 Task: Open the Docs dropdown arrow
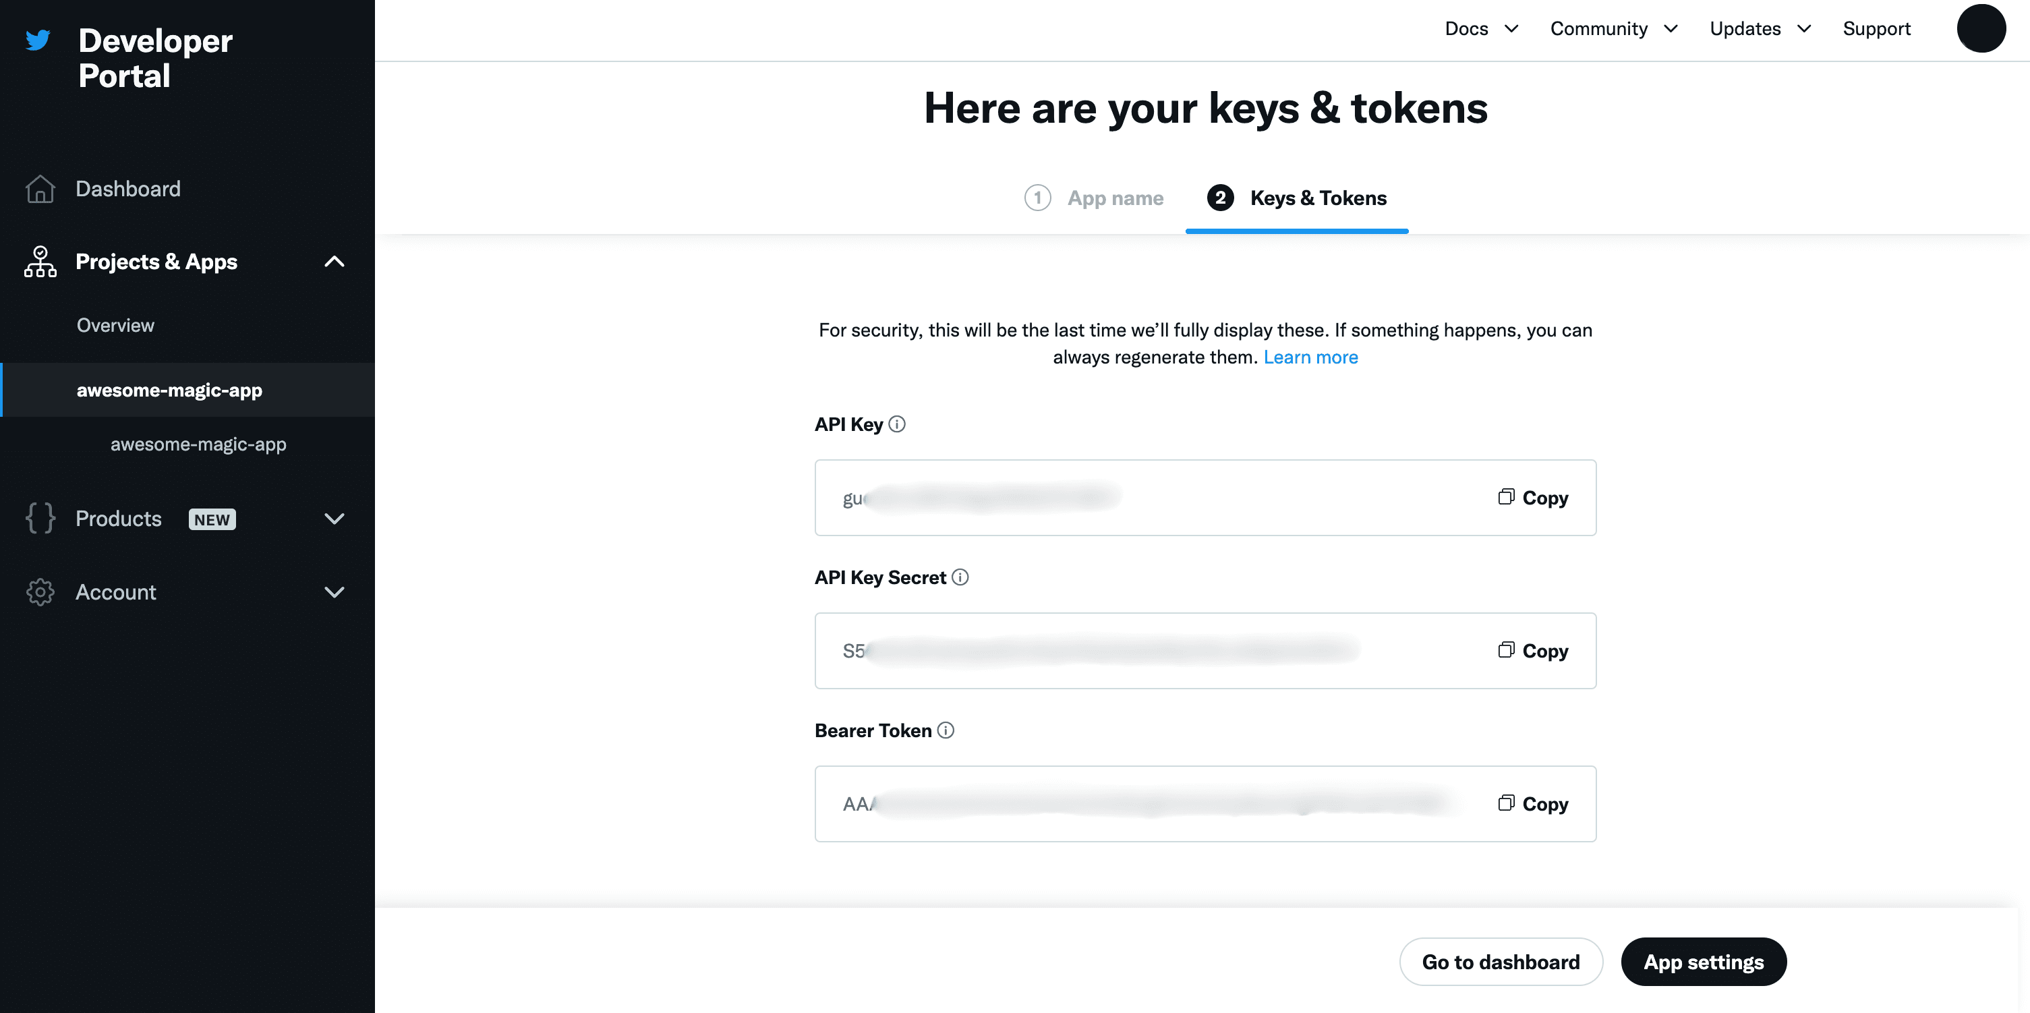[1511, 29]
